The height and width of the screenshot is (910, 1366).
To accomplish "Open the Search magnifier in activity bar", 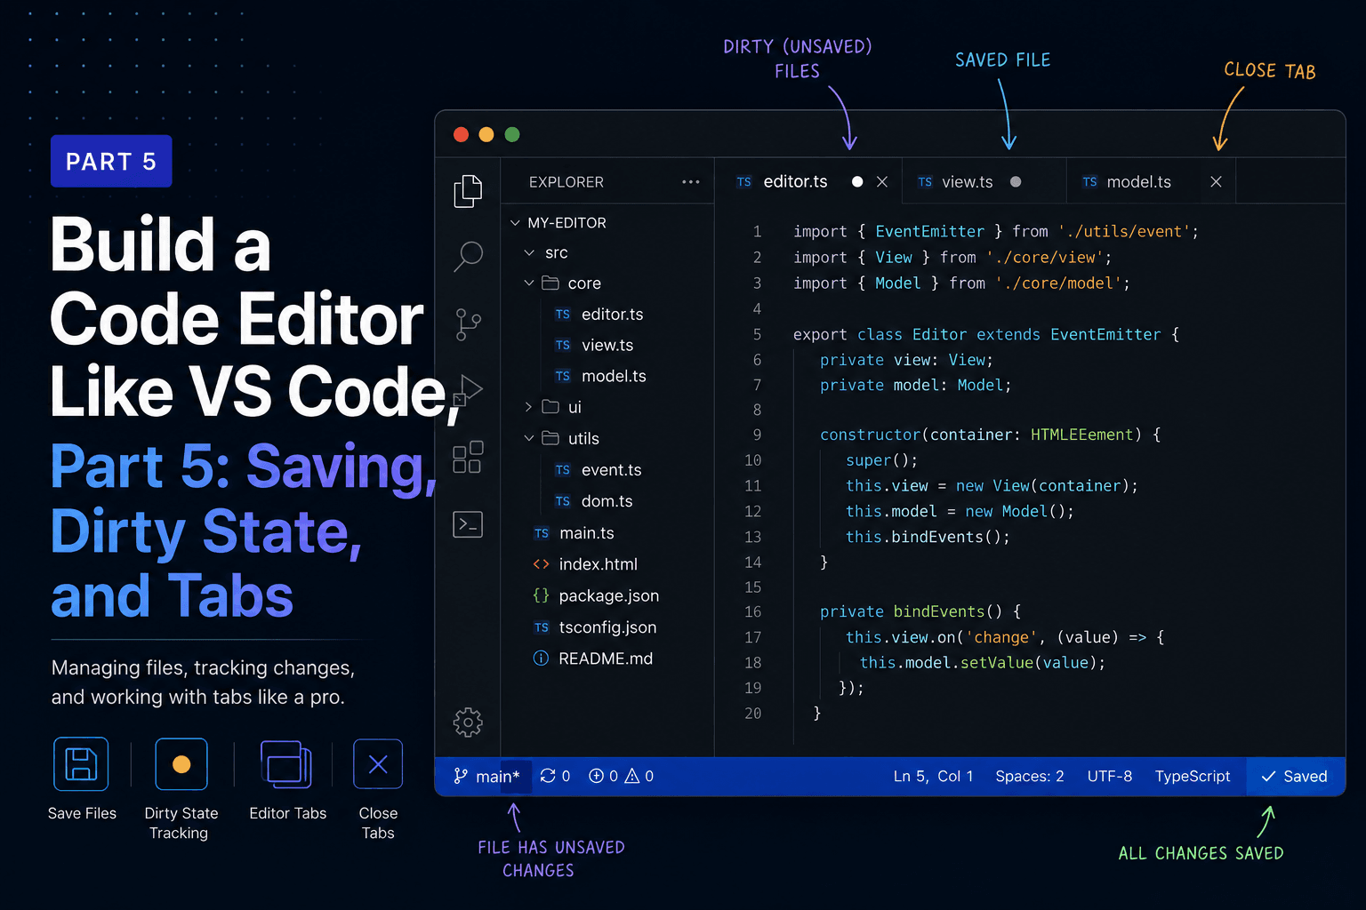I will (468, 257).
